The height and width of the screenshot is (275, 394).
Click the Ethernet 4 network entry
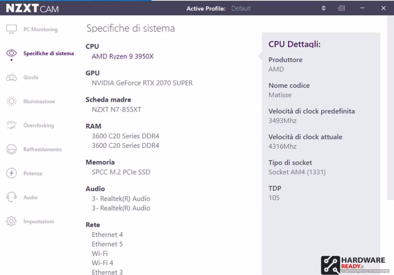[107, 235]
